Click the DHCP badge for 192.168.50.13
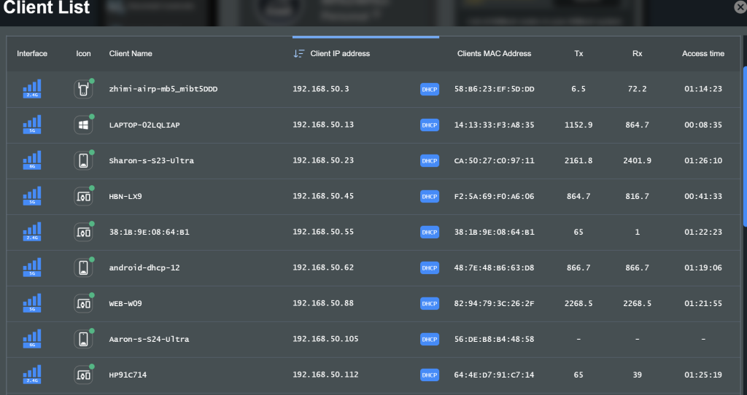The height and width of the screenshot is (395, 747). [x=430, y=125]
